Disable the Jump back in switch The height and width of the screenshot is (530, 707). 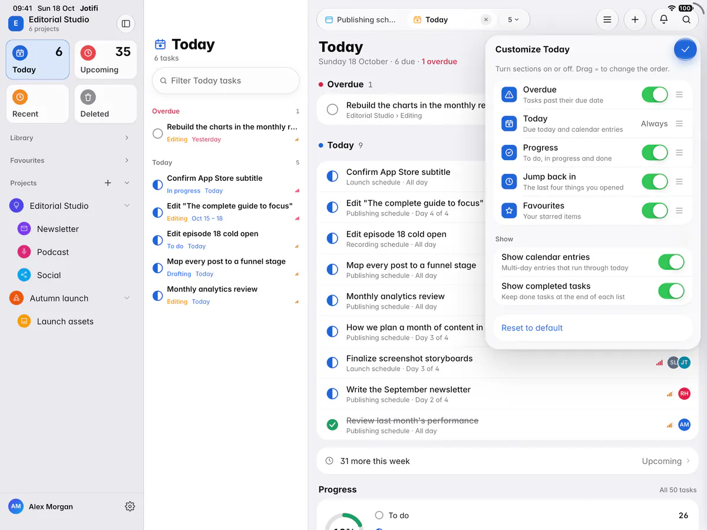pos(655,181)
